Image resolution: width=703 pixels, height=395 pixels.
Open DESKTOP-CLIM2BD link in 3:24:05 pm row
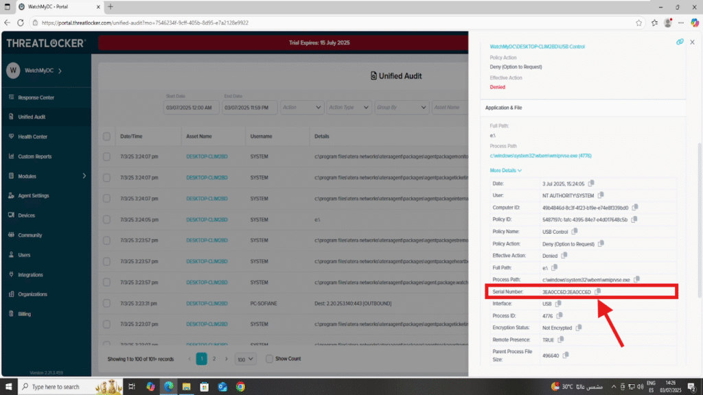(207, 219)
